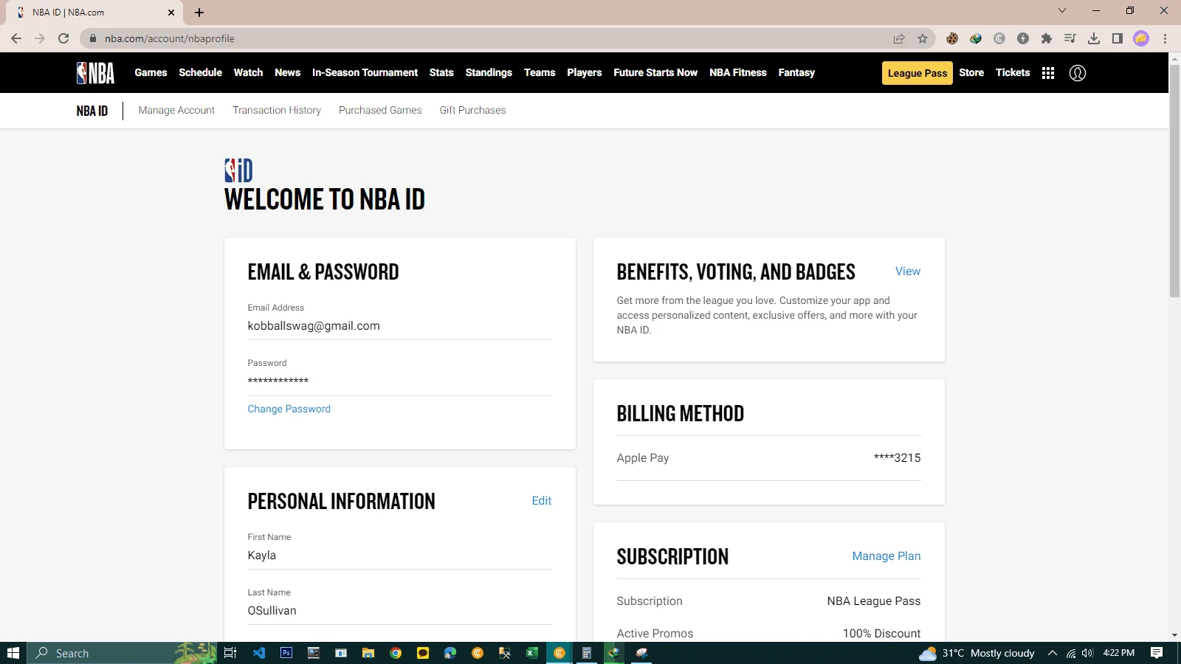Open Fantasy in NBA navigation
1181x664 pixels.
(x=796, y=72)
